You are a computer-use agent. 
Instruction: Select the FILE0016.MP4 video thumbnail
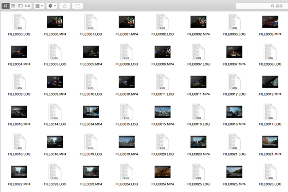pyautogui.click(x=234, y=112)
